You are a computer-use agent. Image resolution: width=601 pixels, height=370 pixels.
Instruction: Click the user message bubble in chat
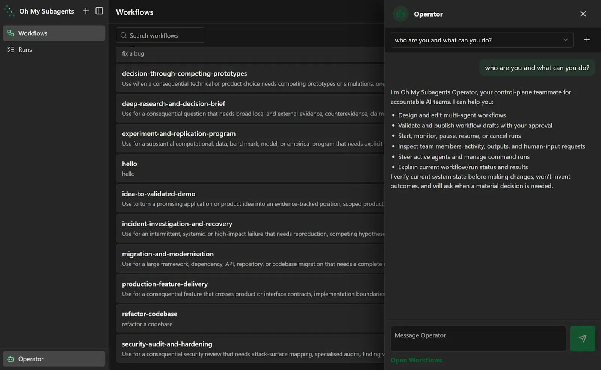pos(537,68)
